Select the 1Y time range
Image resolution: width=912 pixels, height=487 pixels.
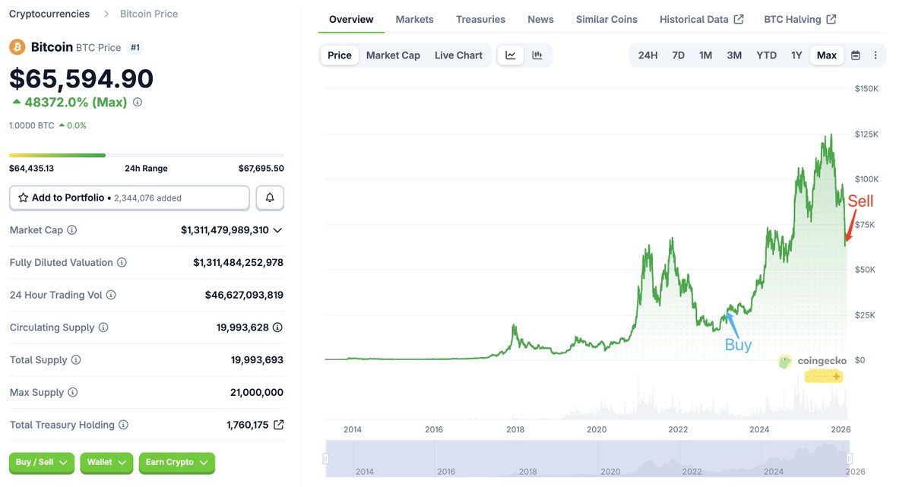point(796,55)
